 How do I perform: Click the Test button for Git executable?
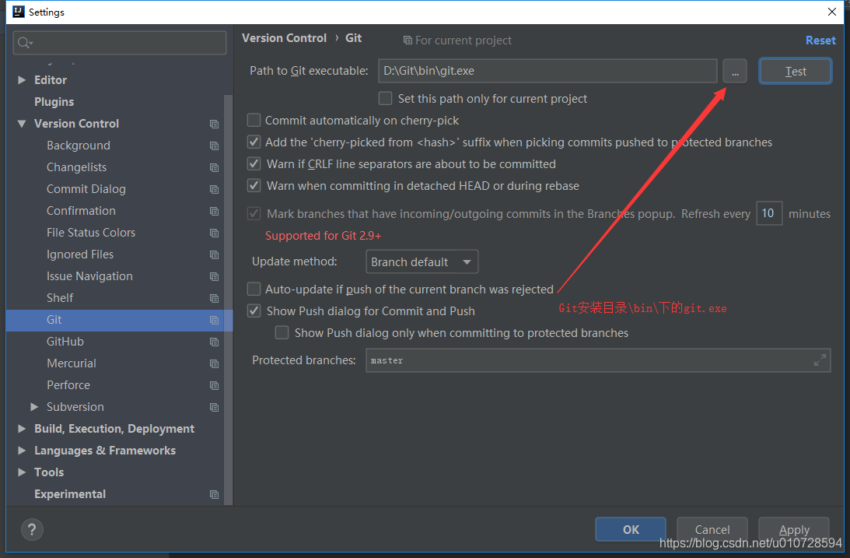796,71
